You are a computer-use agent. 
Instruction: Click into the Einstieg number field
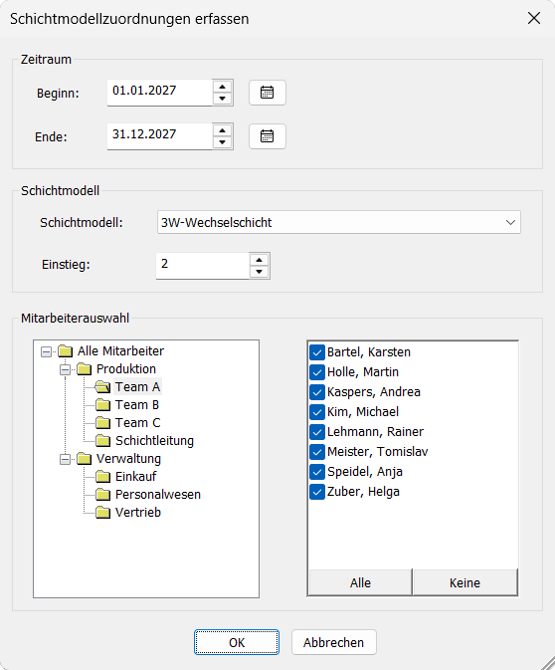[x=202, y=266]
